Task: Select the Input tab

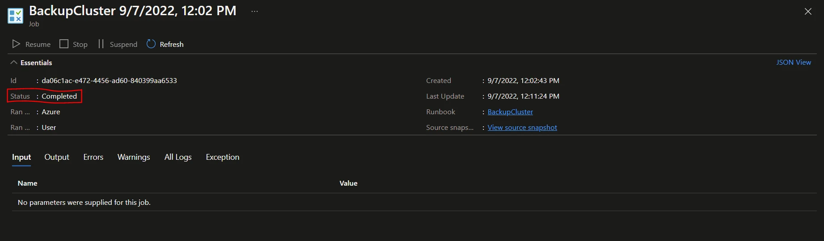Action: tap(21, 157)
